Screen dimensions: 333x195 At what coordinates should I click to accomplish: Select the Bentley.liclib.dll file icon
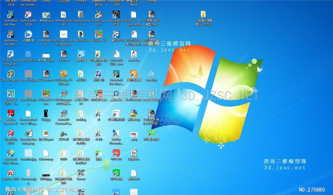click(63, 15)
